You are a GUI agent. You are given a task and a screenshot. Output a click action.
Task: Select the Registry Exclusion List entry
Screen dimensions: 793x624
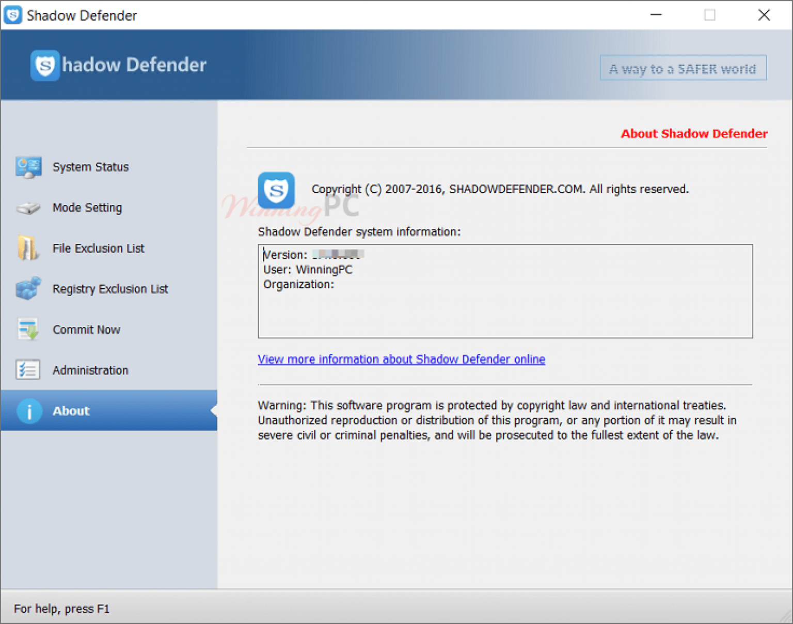pyautogui.click(x=110, y=289)
